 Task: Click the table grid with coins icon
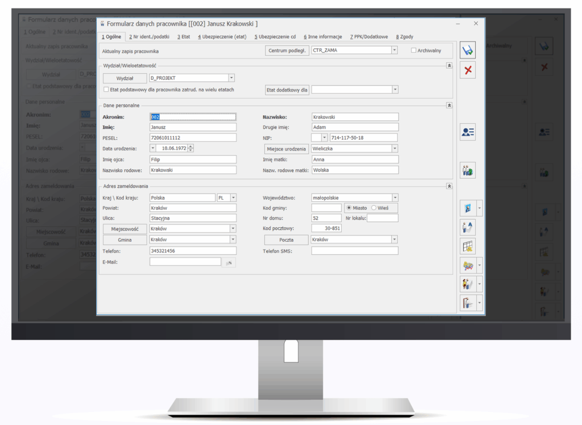(x=467, y=246)
